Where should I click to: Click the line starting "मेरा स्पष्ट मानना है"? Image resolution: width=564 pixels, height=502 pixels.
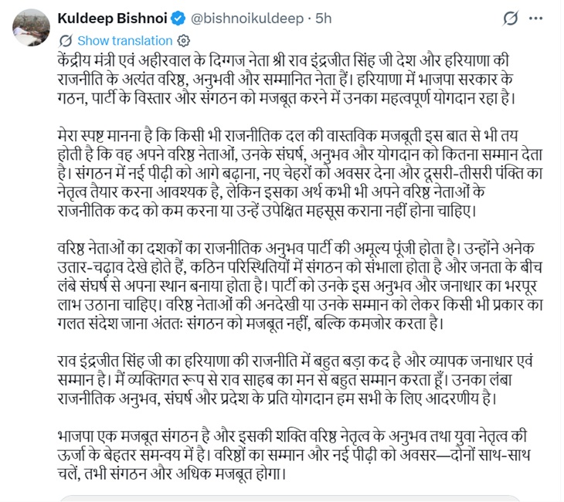(x=287, y=136)
